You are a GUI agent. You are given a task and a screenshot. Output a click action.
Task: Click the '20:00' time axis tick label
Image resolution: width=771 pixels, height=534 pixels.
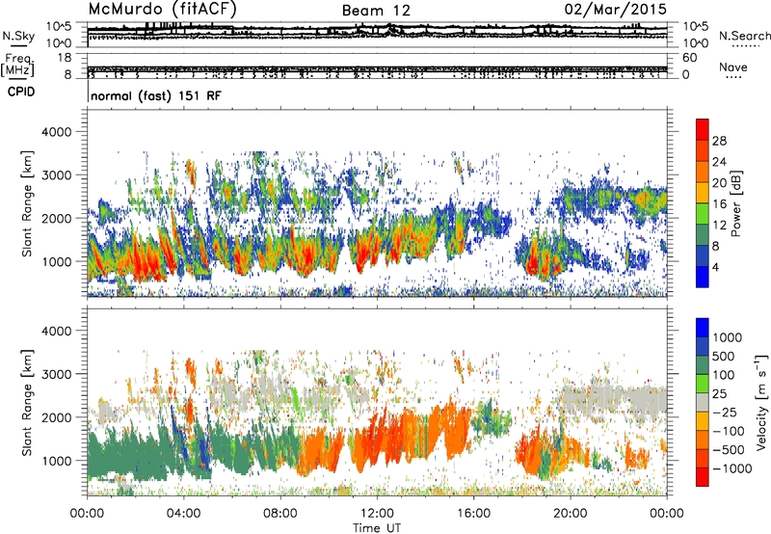coord(570,514)
